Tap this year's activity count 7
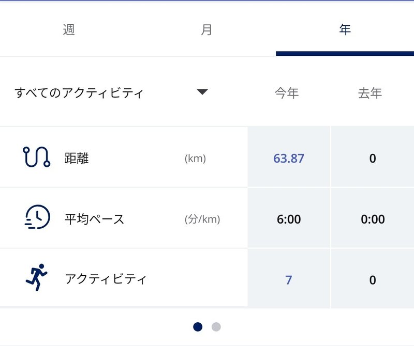414x346 pixels. point(289,280)
